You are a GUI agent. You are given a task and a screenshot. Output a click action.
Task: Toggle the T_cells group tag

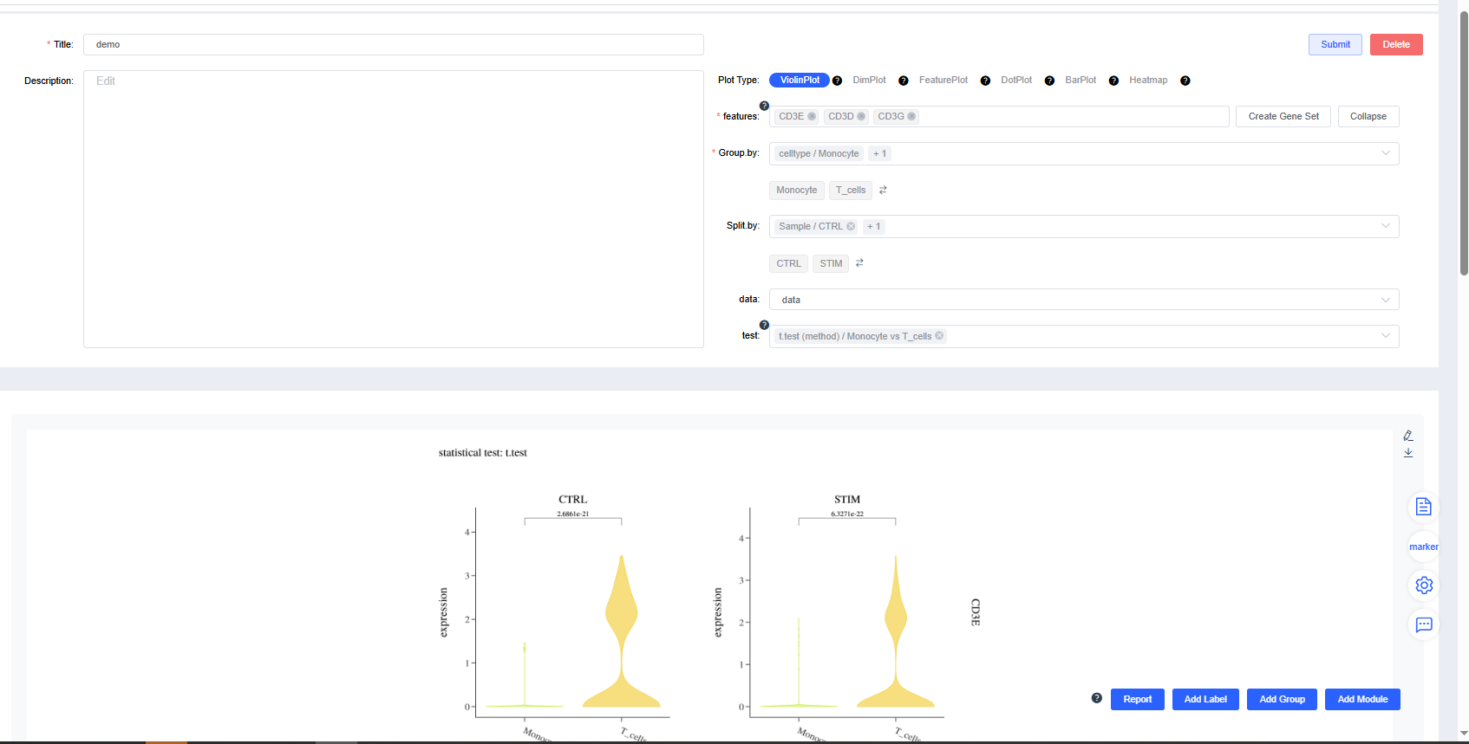pyautogui.click(x=850, y=191)
